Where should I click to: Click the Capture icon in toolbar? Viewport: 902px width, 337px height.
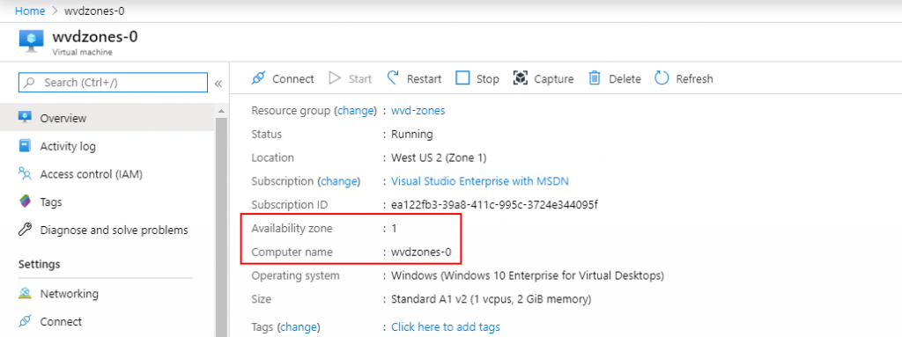(520, 78)
